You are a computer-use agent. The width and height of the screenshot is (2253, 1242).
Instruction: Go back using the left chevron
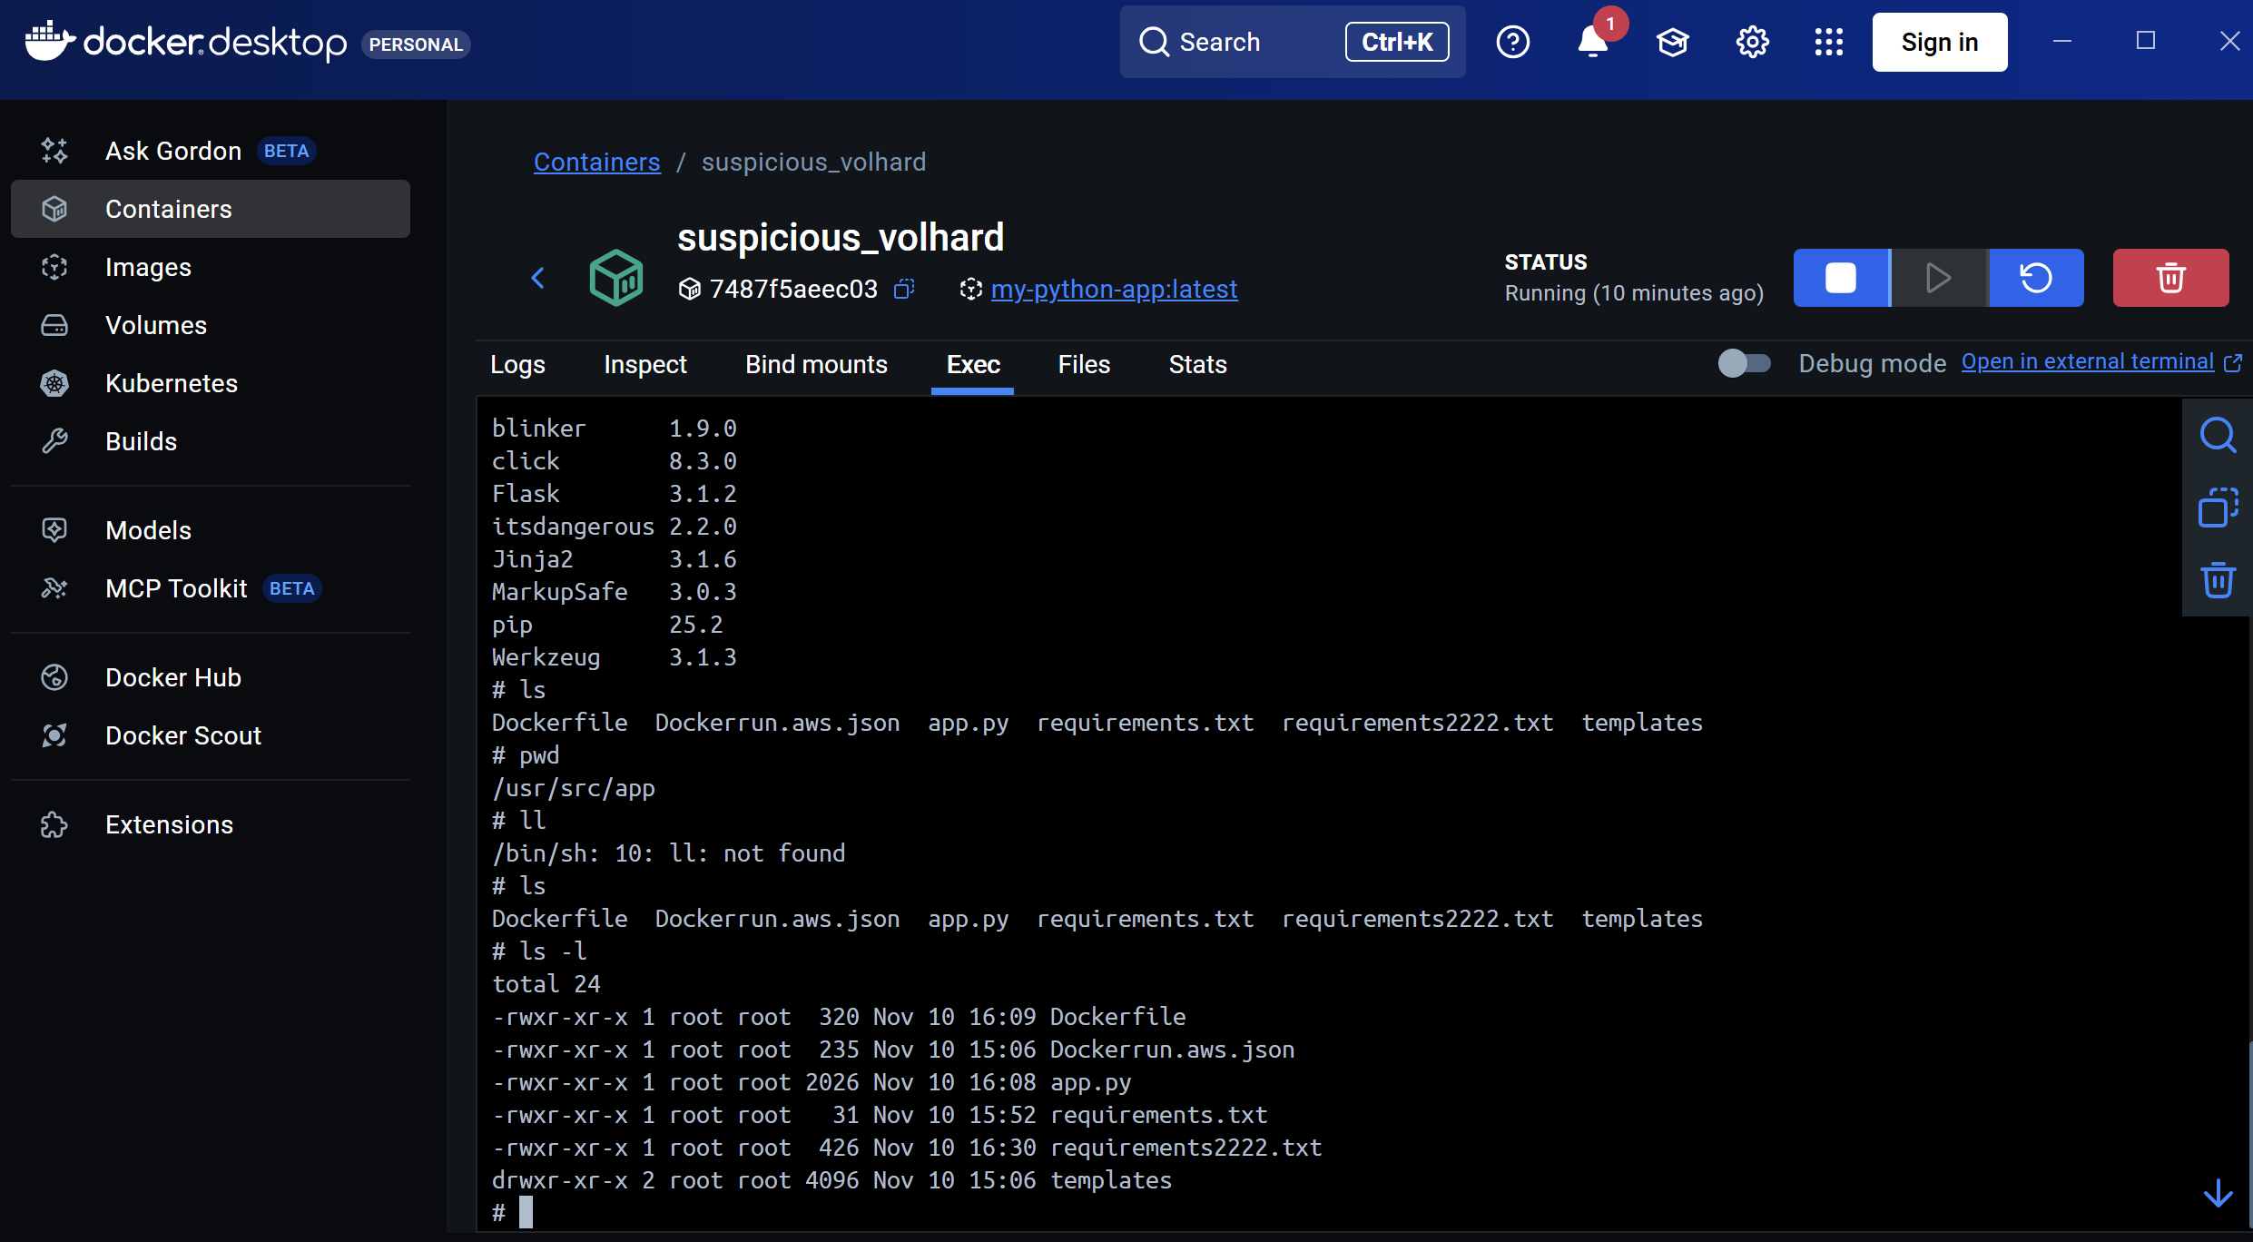click(538, 278)
